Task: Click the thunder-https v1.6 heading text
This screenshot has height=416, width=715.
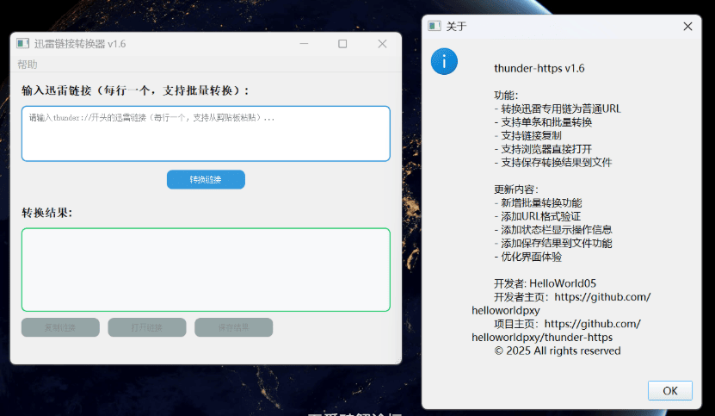Action: point(539,69)
